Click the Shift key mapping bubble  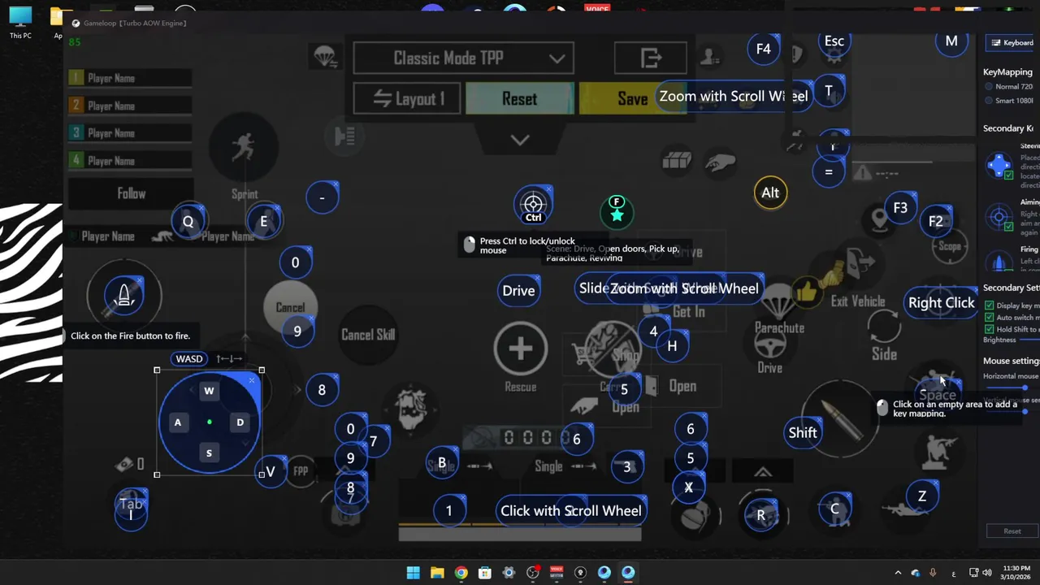point(803,433)
